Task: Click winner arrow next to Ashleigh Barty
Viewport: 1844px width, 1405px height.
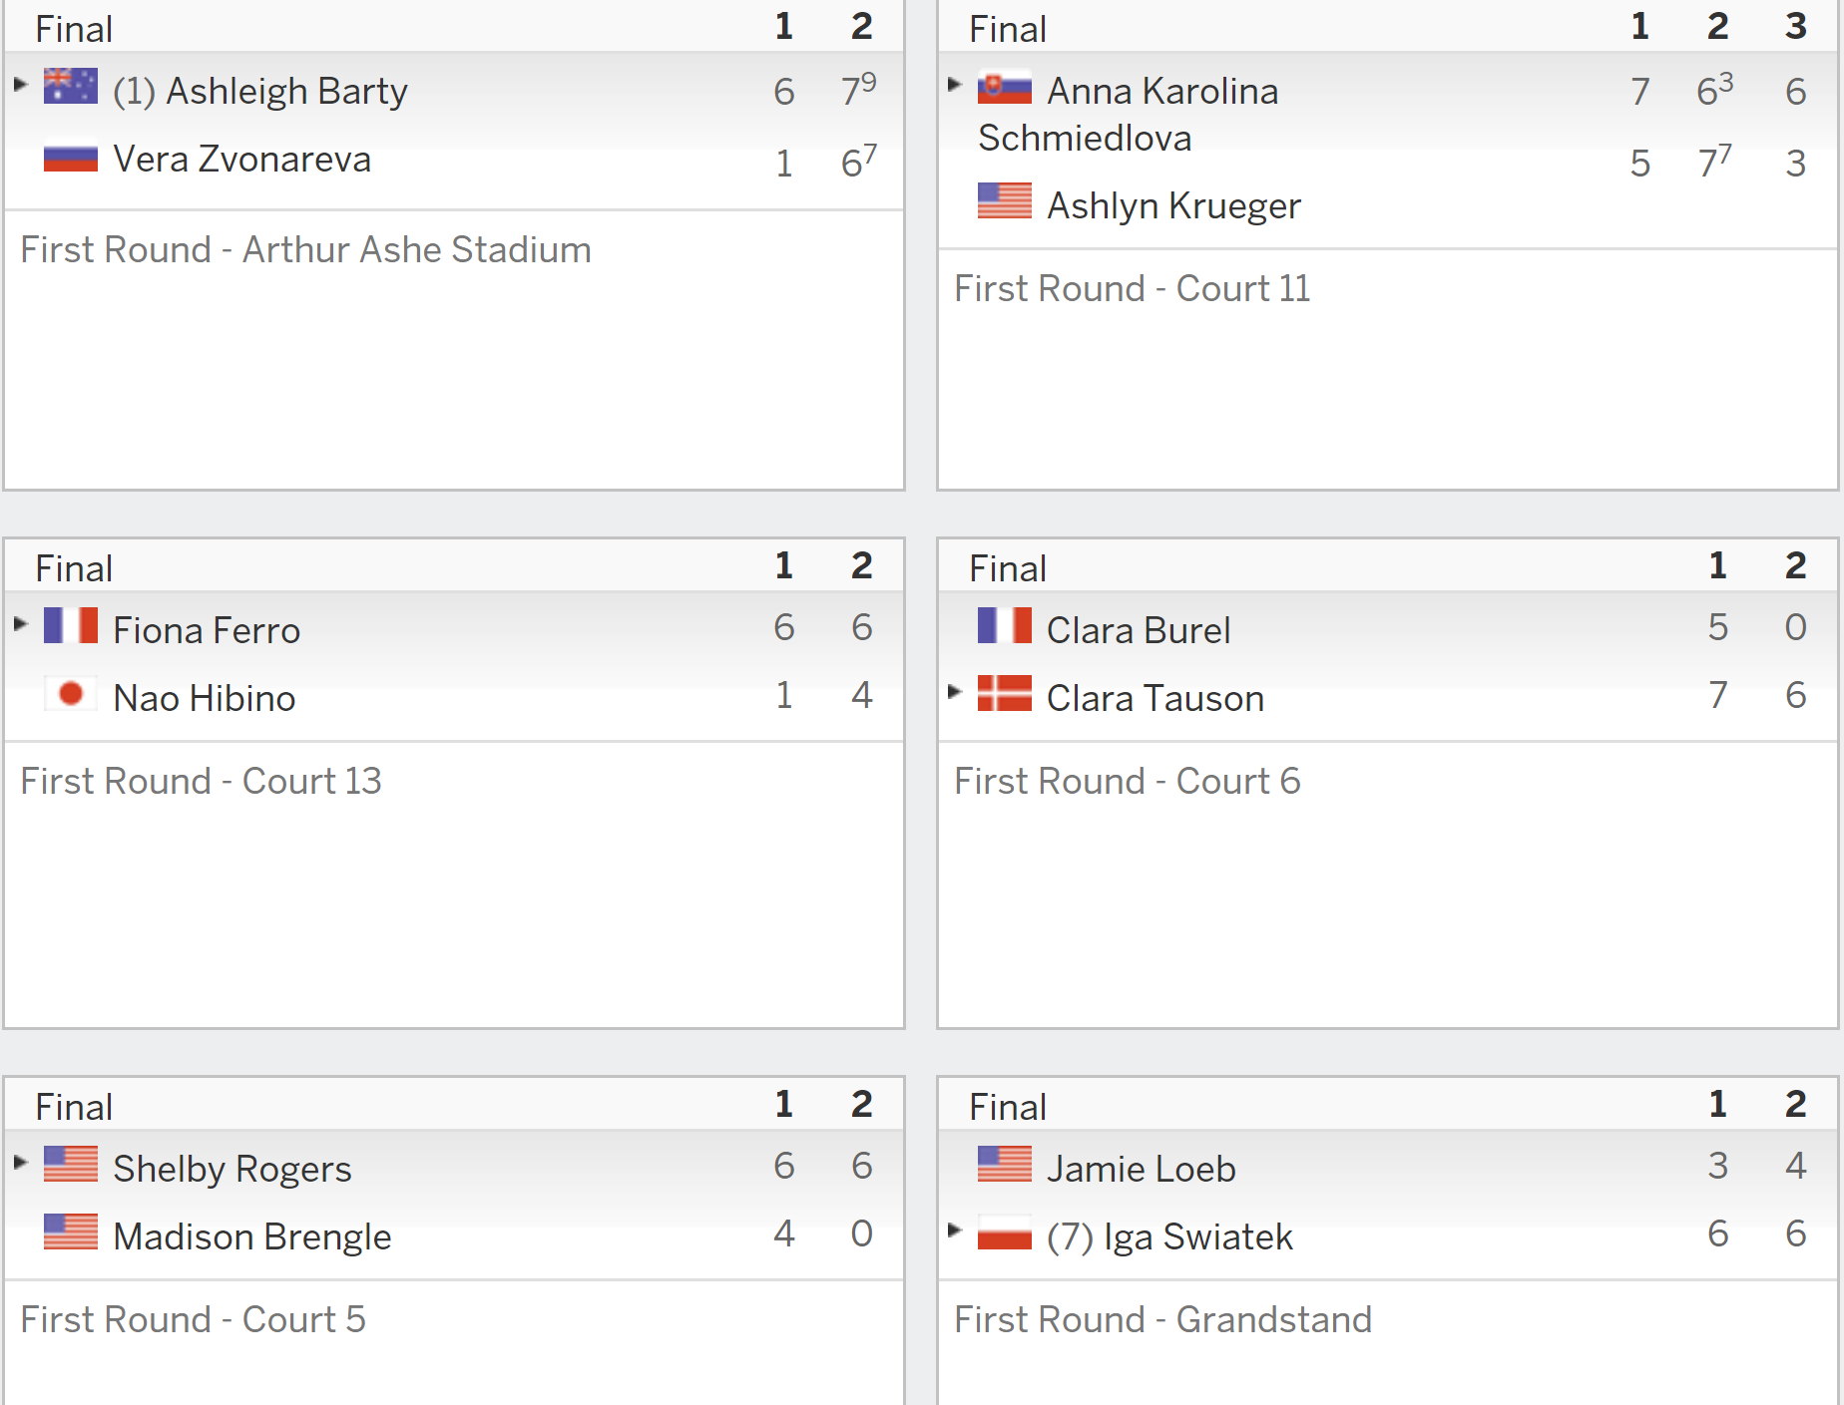Action: click(20, 85)
